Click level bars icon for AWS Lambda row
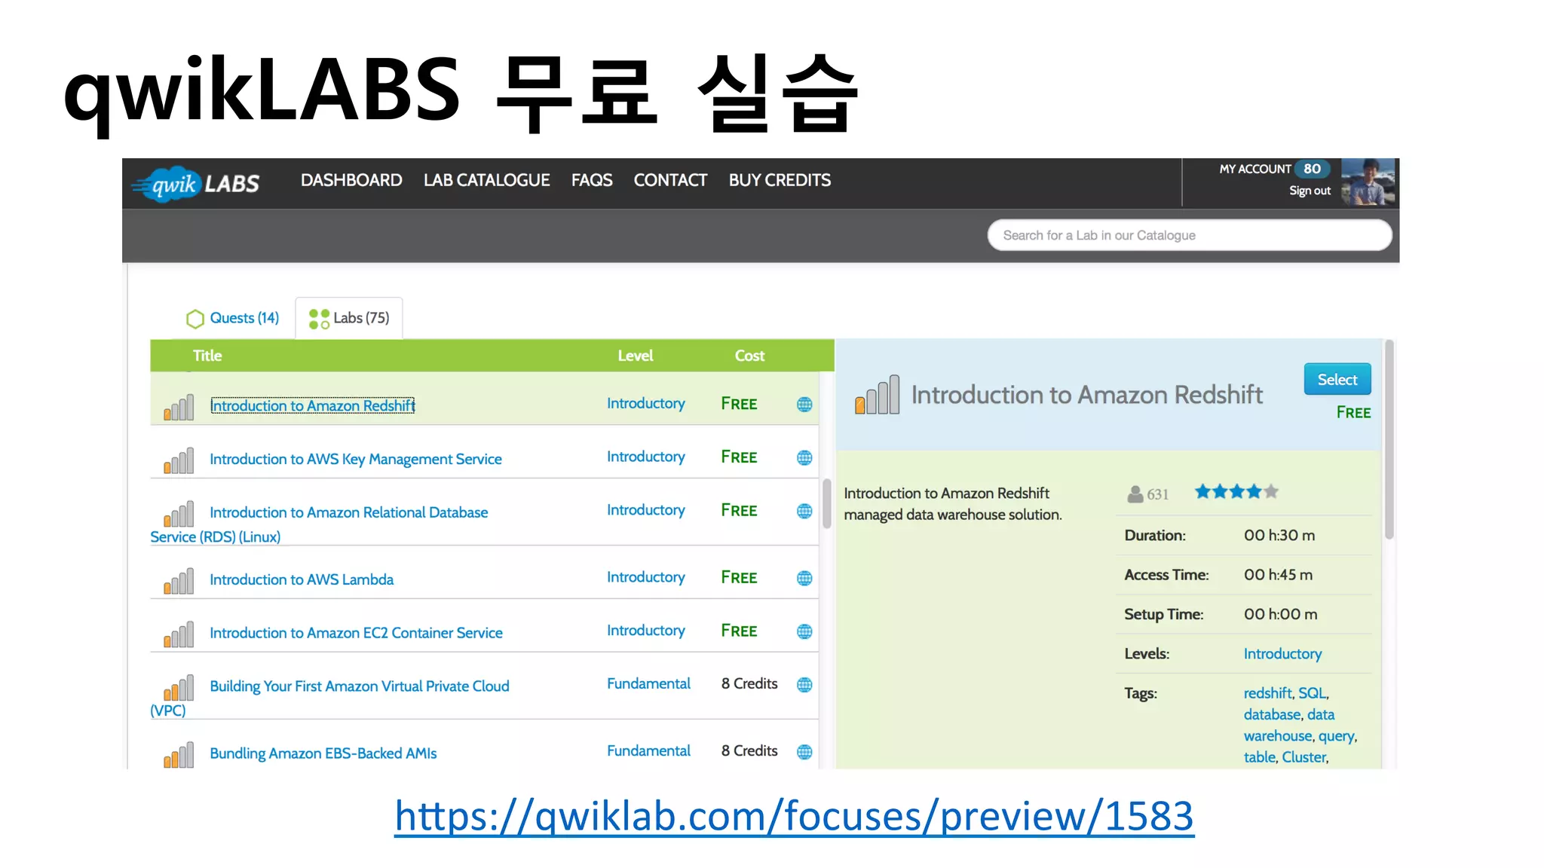 (x=179, y=581)
